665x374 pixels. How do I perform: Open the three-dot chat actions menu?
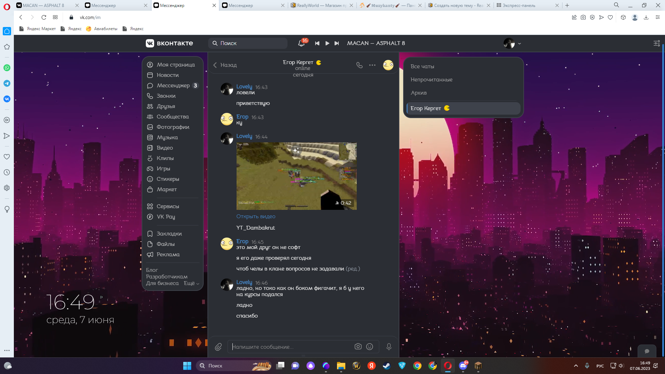[372, 65]
